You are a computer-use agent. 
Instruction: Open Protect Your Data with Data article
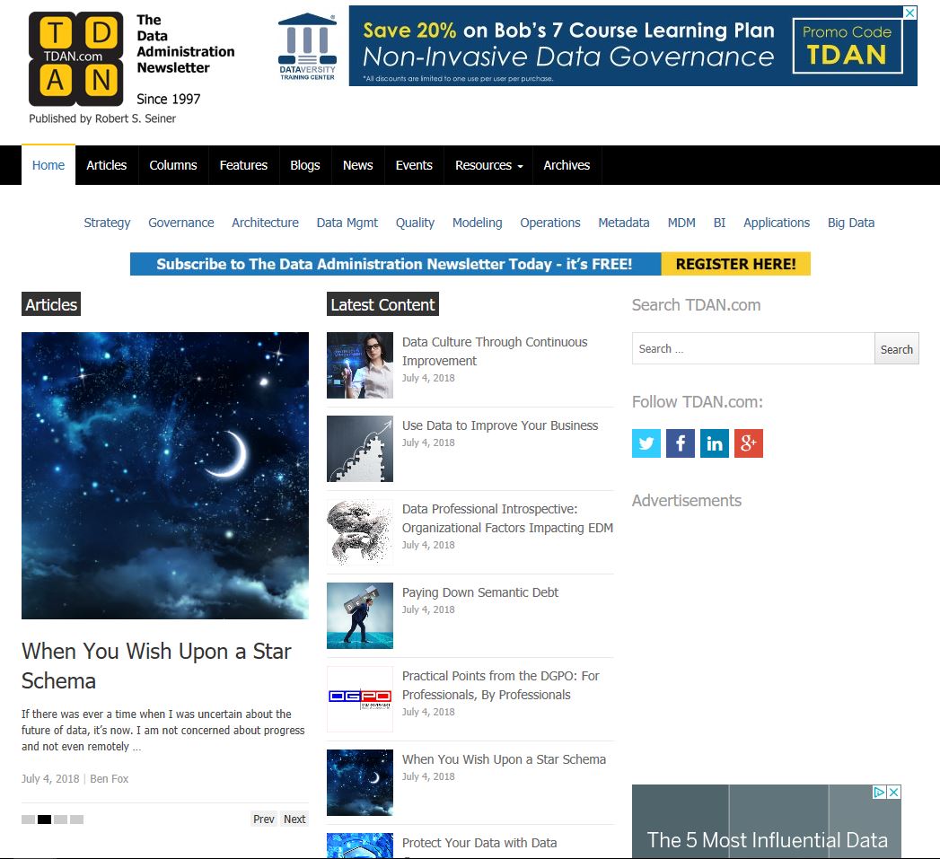point(479,843)
